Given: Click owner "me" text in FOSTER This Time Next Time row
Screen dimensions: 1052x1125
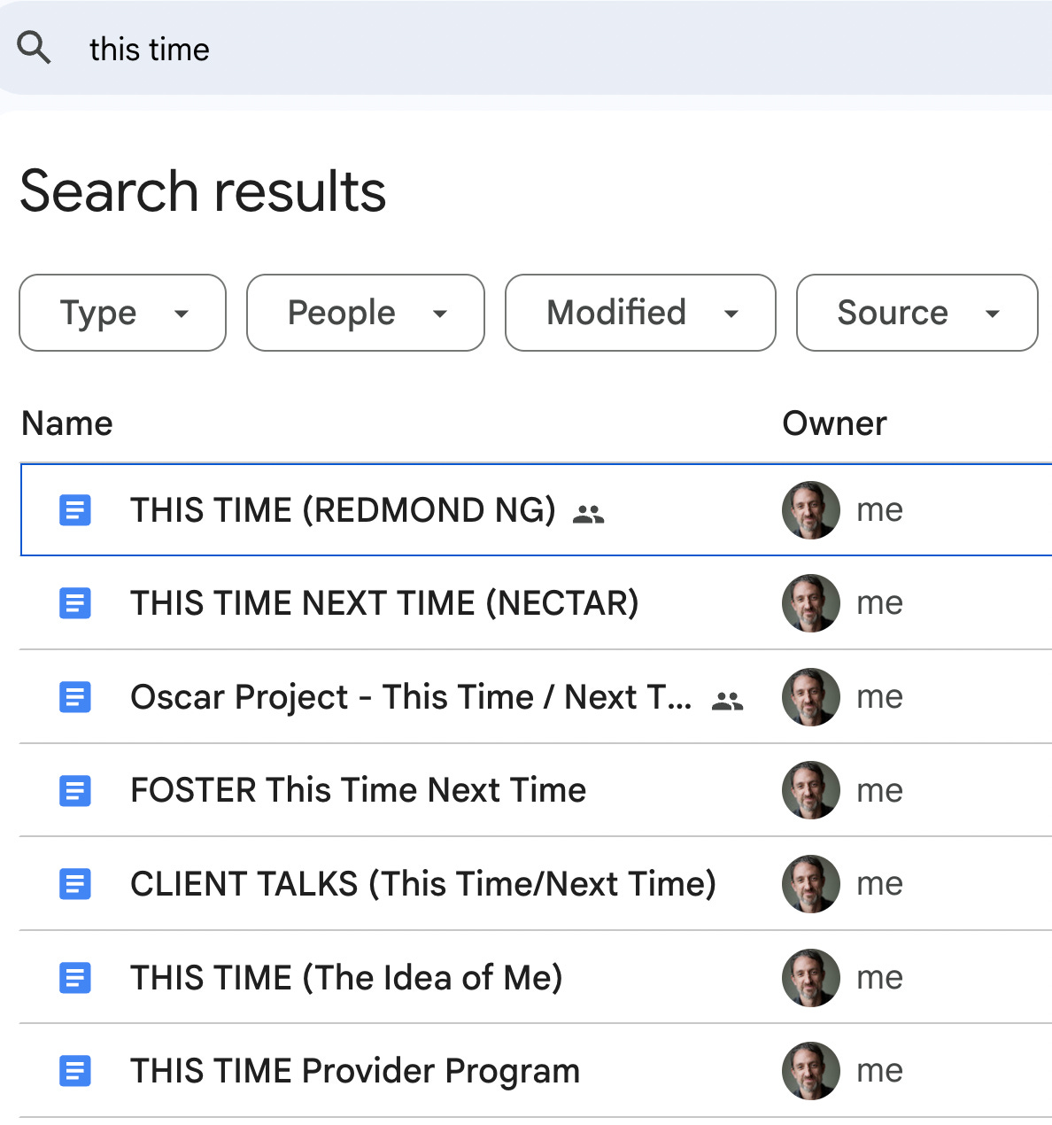Looking at the screenshot, I should (880, 791).
